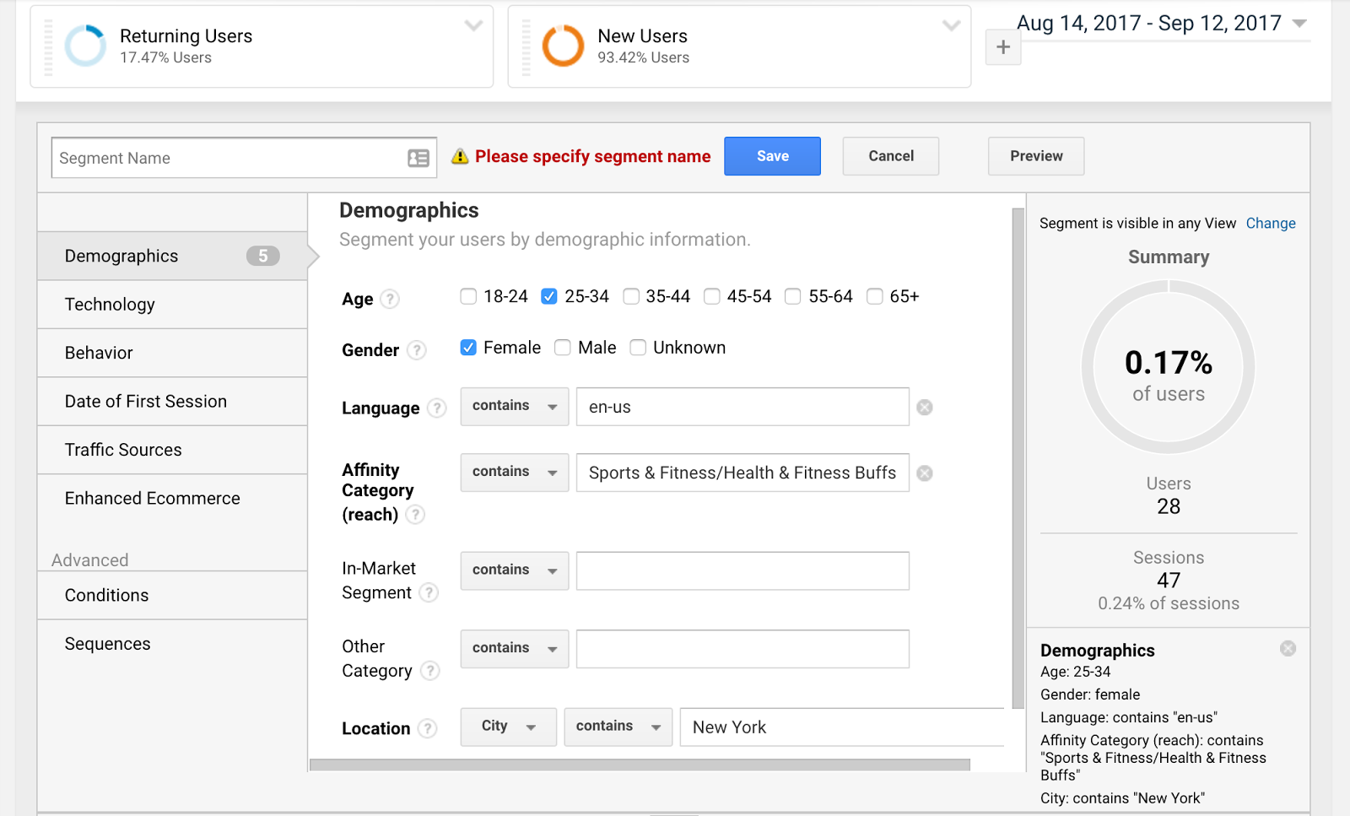
Task: Check the 65+ age box
Action: point(875,296)
